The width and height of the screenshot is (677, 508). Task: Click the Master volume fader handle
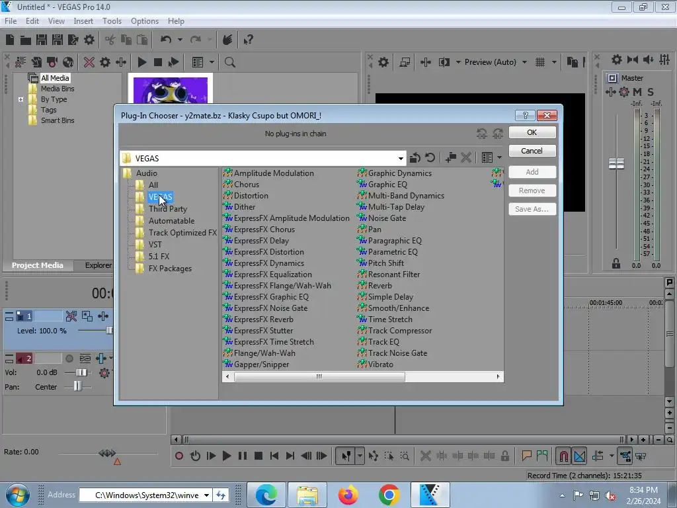pos(616,164)
